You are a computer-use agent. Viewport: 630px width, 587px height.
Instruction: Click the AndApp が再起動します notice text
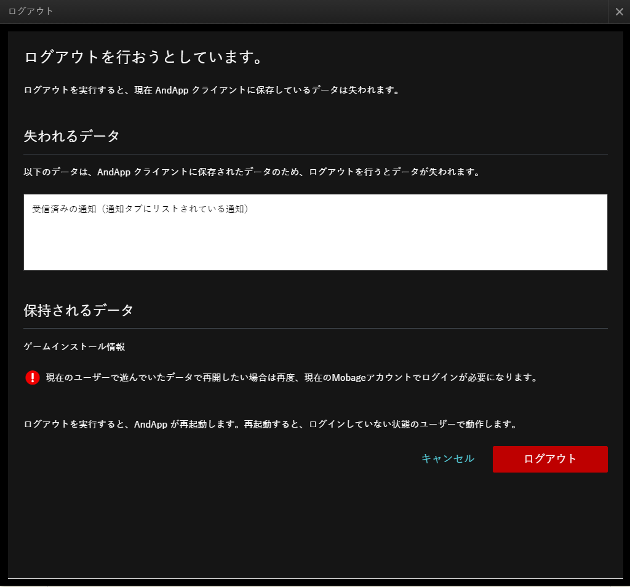point(269,424)
